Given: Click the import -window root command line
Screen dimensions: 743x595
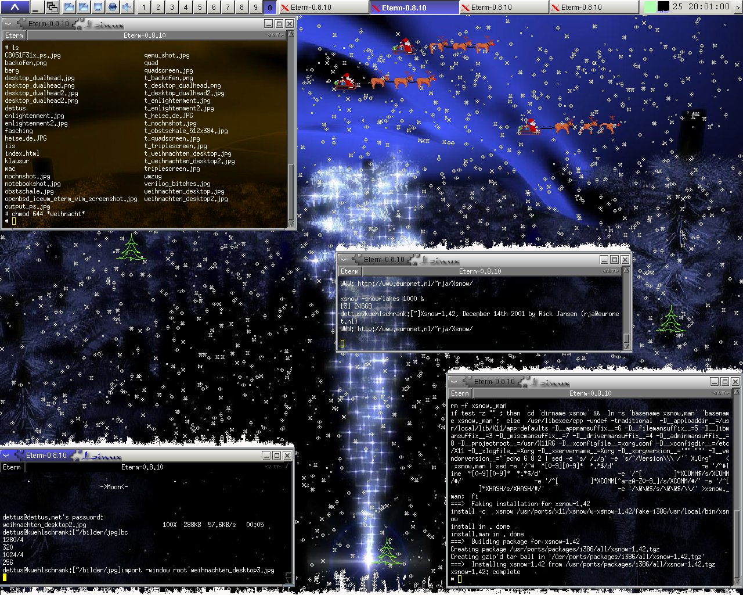Looking at the screenshot, I should 197,570.
